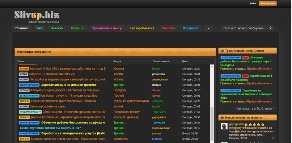This screenshot has height=143, width=292.
Task: Click ХАЛЯВА tag on Microsoft Office 365 row
Action: point(24,69)
